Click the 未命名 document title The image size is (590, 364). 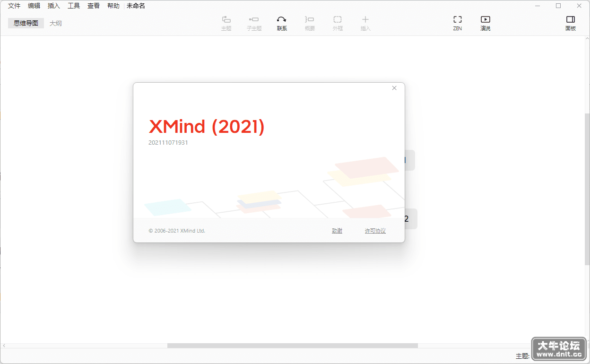(x=136, y=6)
